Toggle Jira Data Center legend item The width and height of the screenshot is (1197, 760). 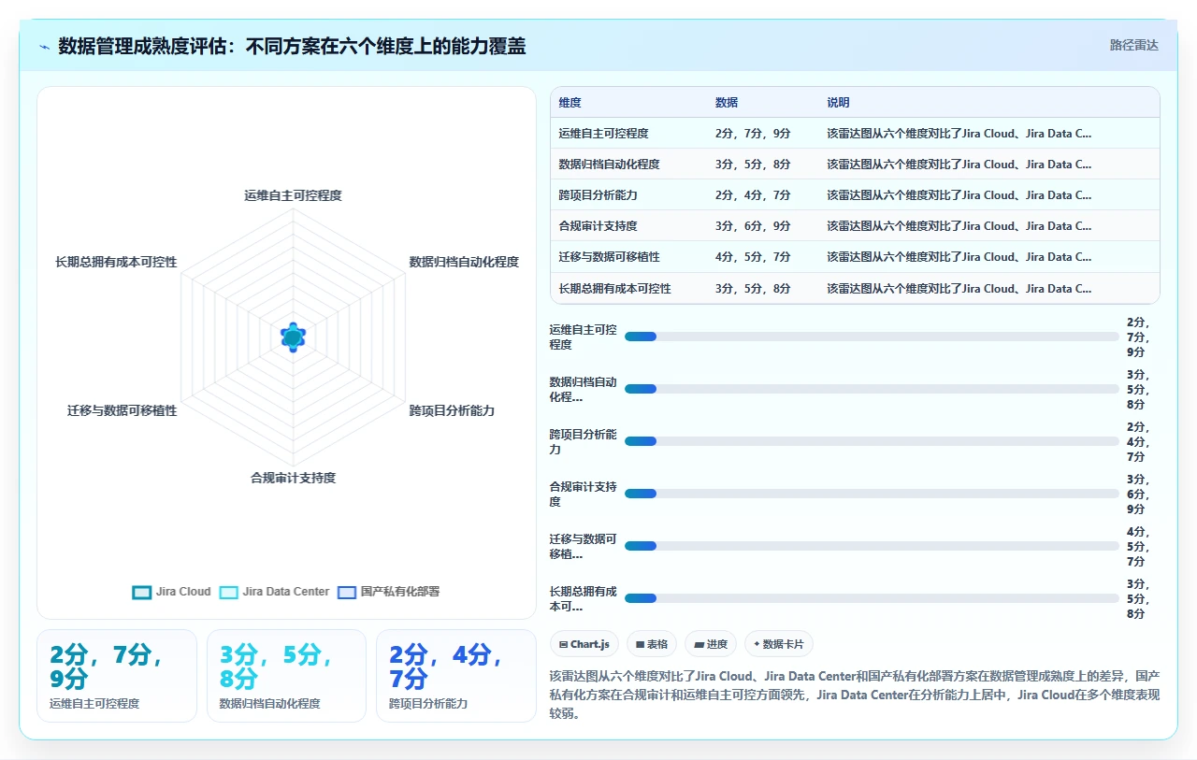274,592
